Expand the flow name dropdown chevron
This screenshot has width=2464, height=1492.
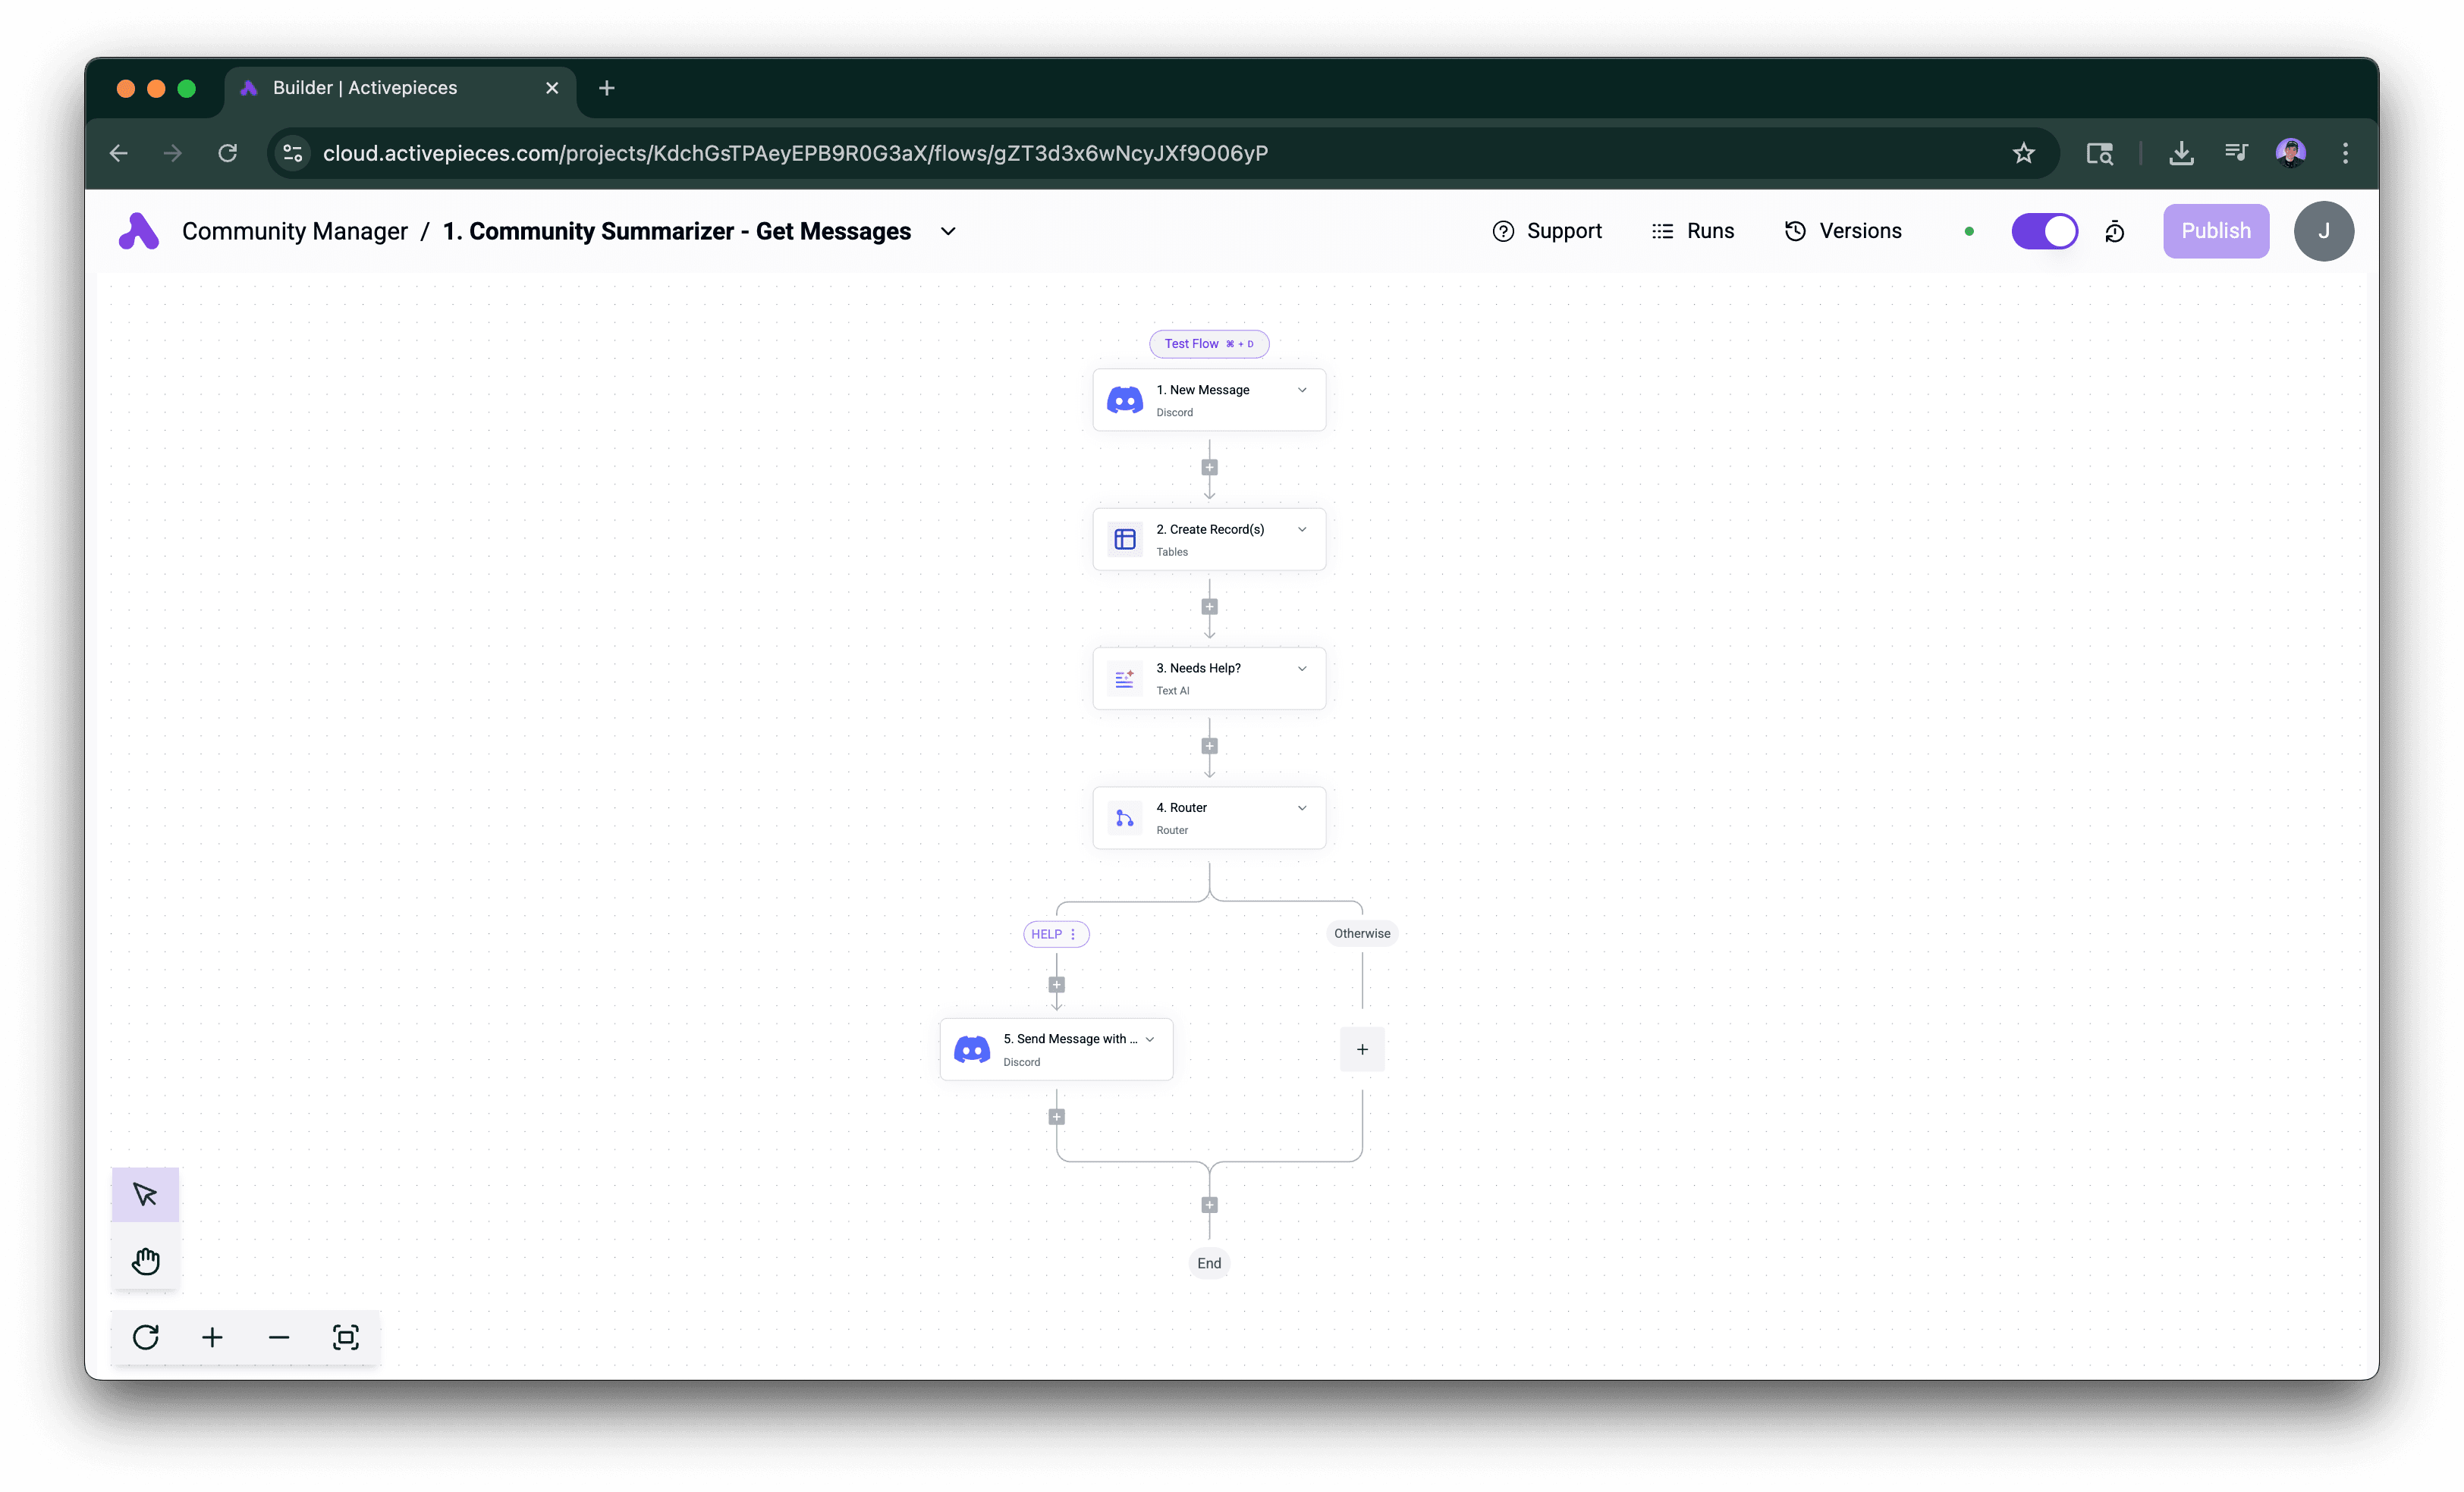click(948, 232)
